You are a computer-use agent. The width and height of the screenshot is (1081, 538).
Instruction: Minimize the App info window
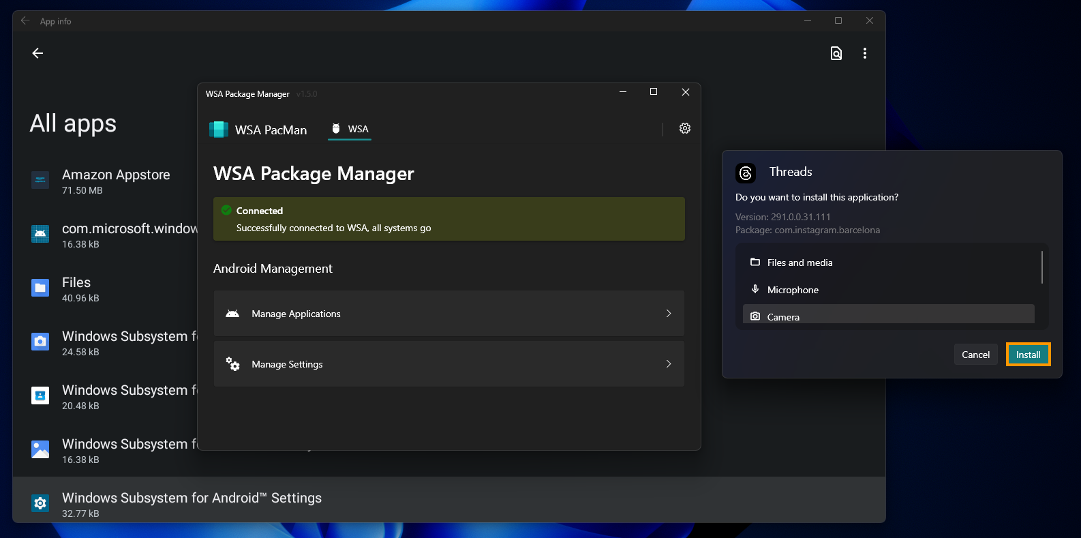[x=808, y=20]
